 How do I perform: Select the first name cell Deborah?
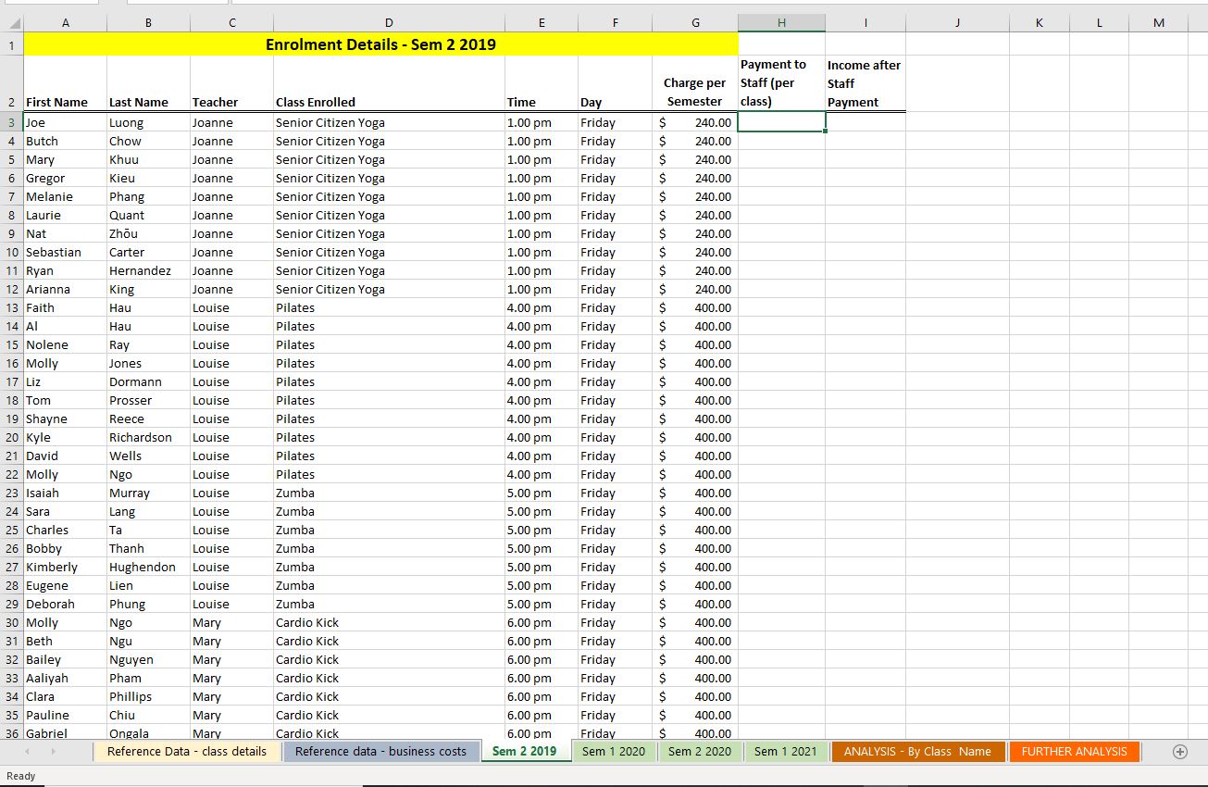tap(65, 604)
